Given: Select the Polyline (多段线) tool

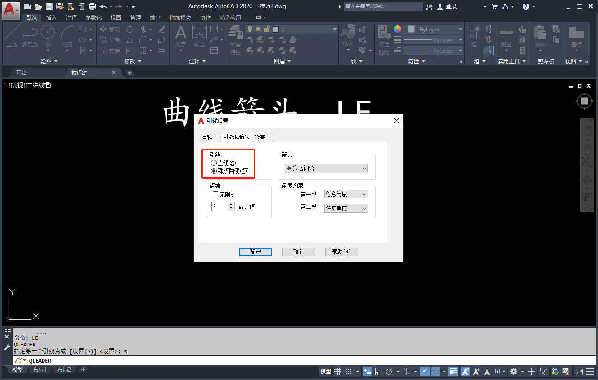Looking at the screenshot, I should tap(30, 36).
